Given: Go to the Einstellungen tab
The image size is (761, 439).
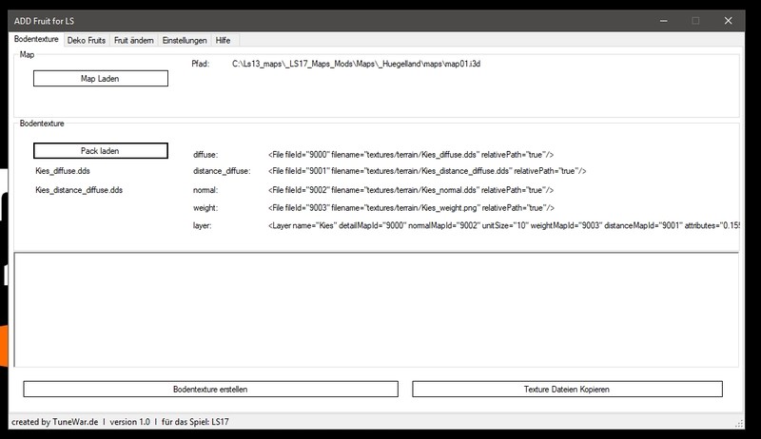Looking at the screenshot, I should pos(185,40).
